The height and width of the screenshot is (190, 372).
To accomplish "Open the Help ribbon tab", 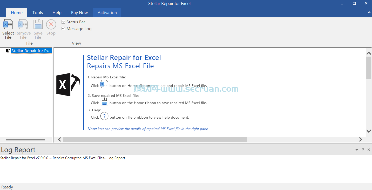I will [x=57, y=12].
